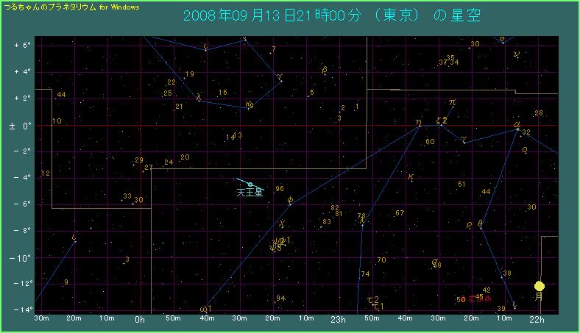Select the Uranus position marker circle
The width and height of the screenshot is (580, 333).
[250, 185]
